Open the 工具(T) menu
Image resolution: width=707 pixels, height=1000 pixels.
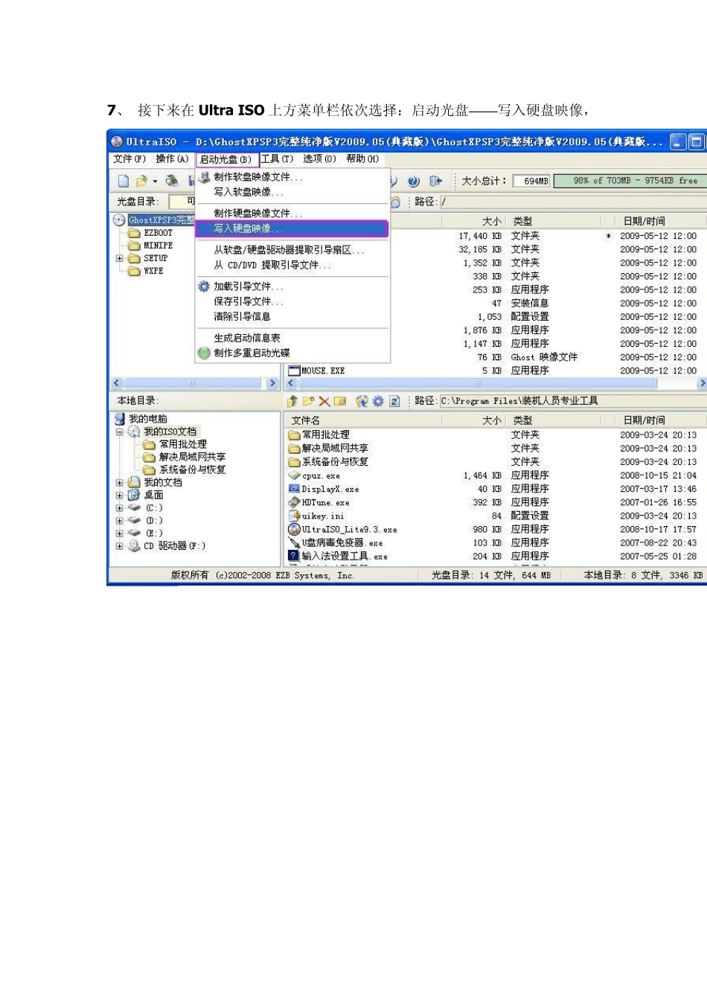coord(277,159)
